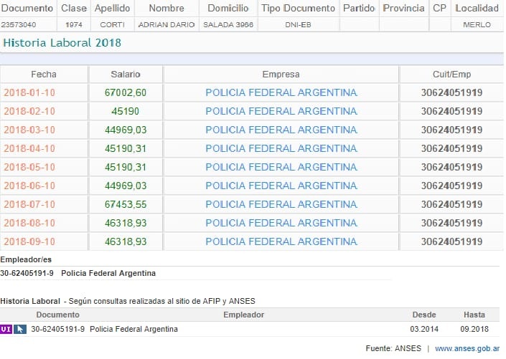Viewport: 506px width, 359px height.
Task: Click the Hasta value 09.2018
Action: 474,329
